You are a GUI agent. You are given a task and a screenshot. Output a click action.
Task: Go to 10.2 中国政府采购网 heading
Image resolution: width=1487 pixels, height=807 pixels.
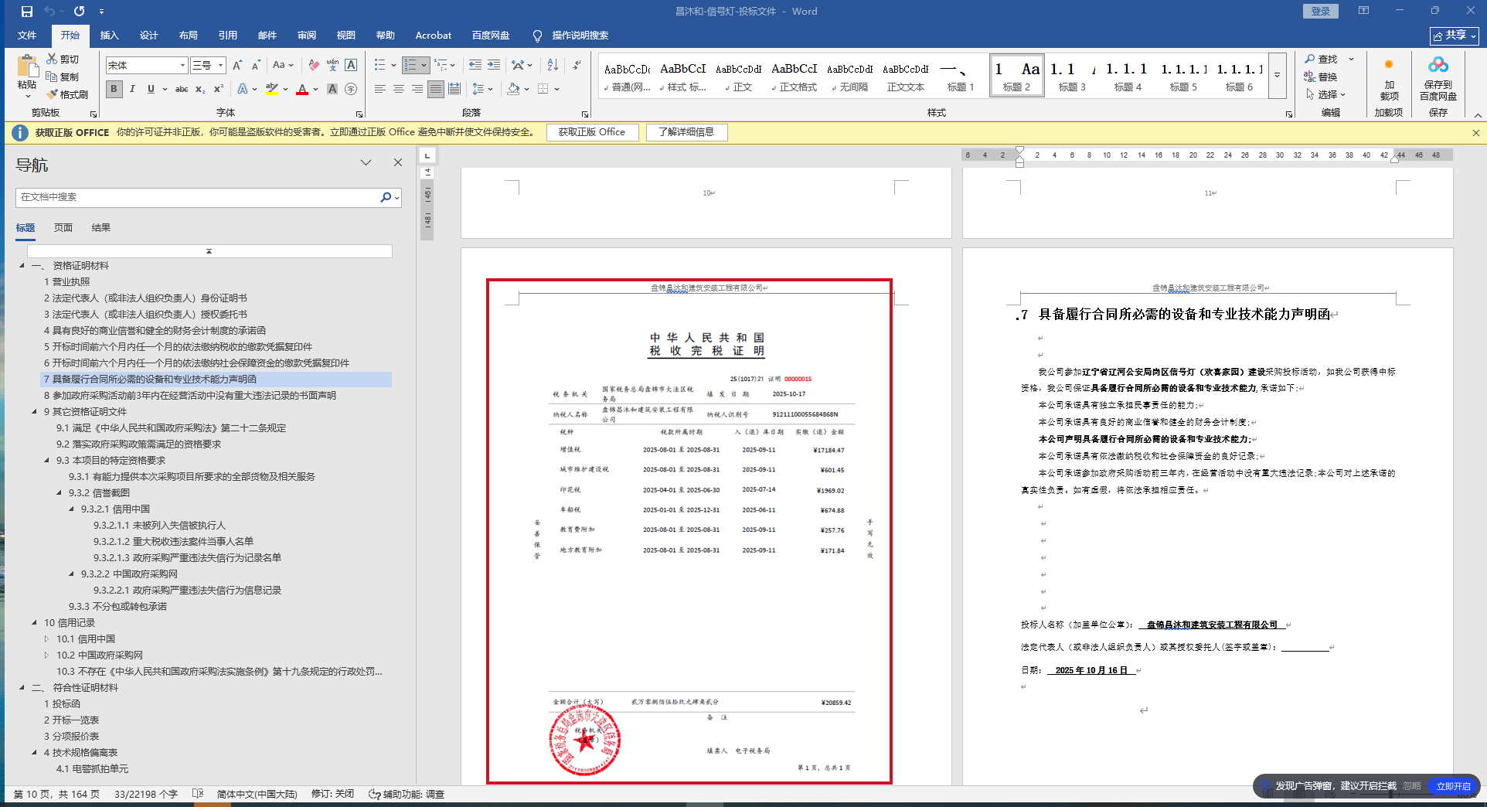click(x=100, y=655)
